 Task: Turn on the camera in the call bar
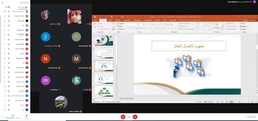123,117
